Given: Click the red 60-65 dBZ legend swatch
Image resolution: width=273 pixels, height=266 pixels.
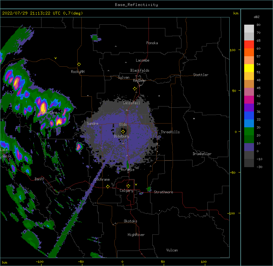Looking at the screenshot, I should 249,45.
